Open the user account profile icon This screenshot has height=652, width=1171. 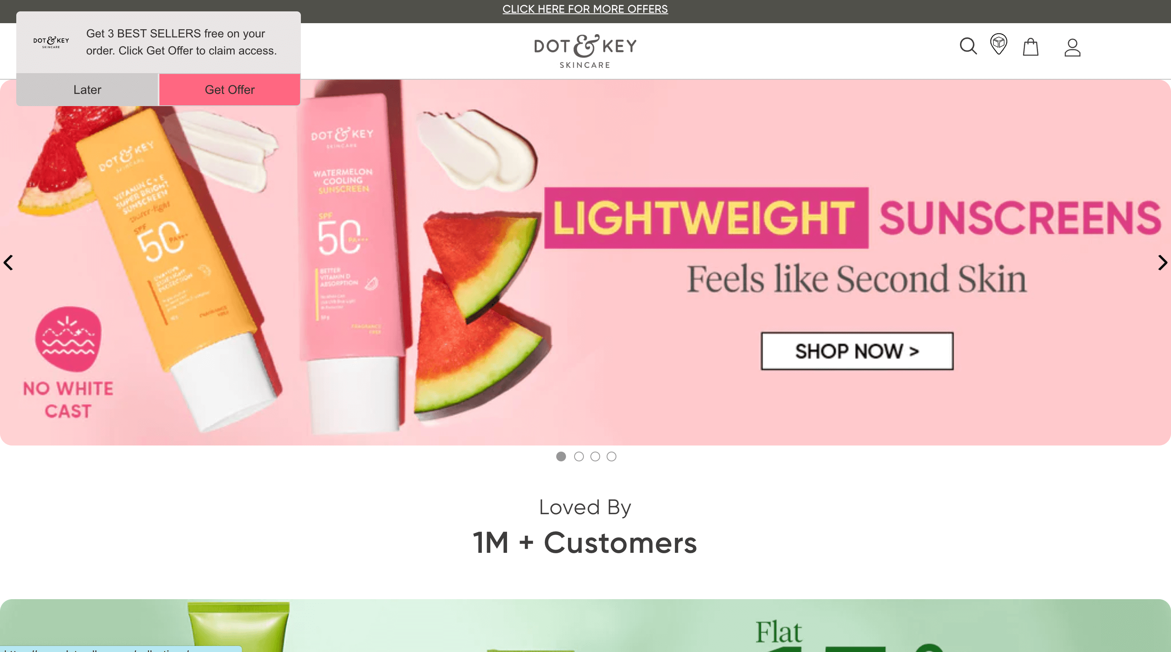pos(1072,47)
